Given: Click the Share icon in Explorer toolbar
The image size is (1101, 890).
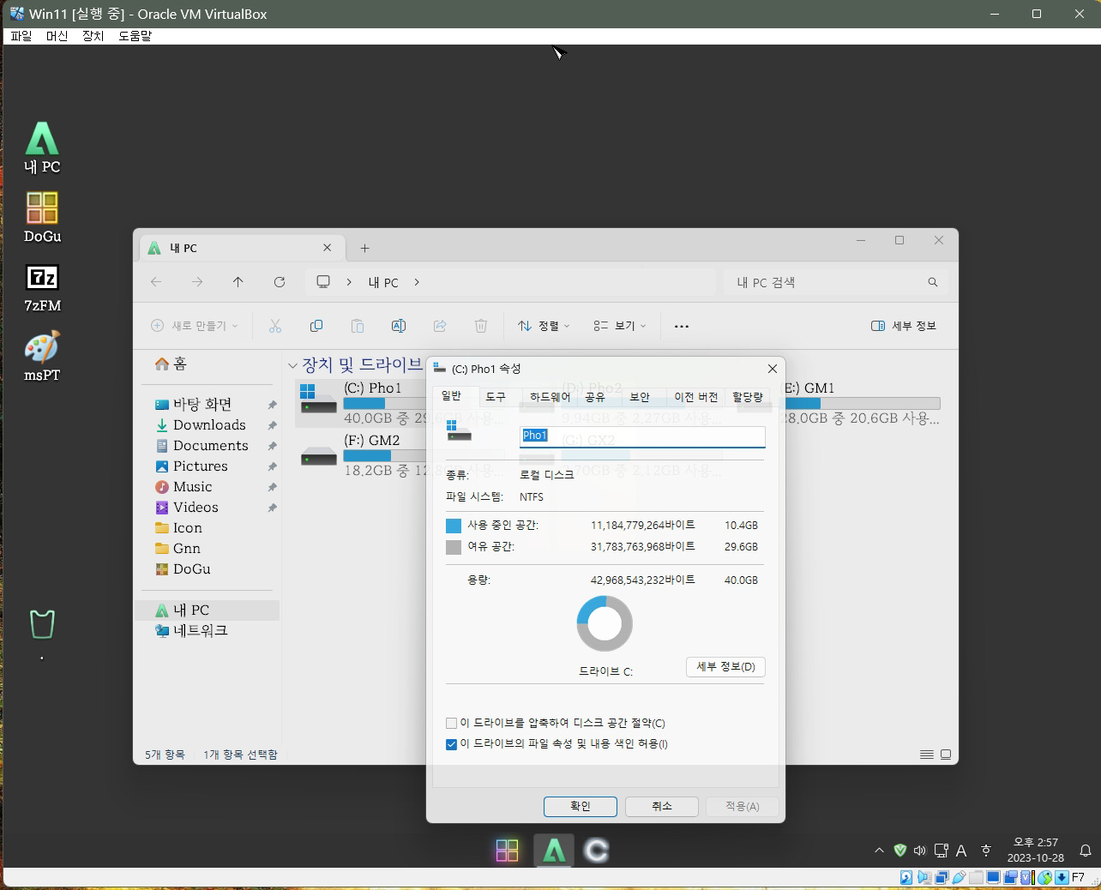Looking at the screenshot, I should pyautogui.click(x=440, y=326).
